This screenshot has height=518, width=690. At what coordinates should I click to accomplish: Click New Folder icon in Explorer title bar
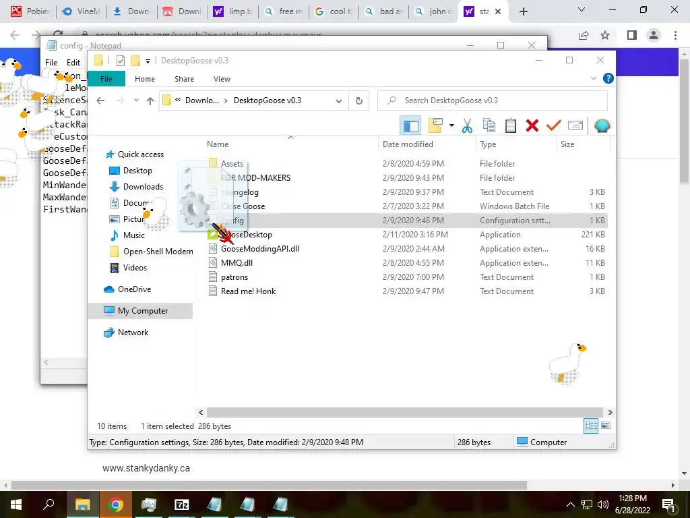click(135, 61)
